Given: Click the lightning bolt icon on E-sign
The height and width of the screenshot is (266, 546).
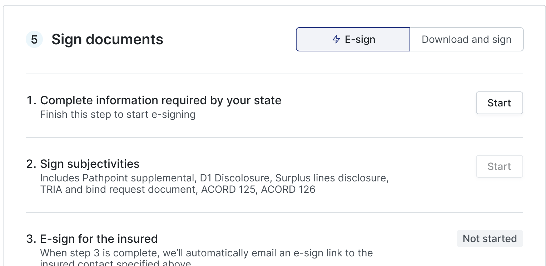Looking at the screenshot, I should click(336, 39).
